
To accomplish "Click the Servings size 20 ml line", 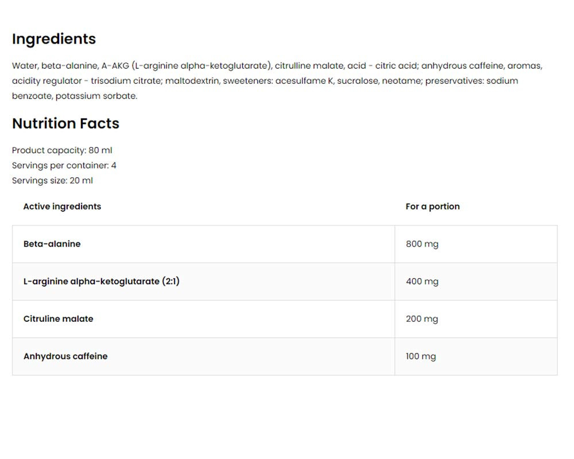I will coord(52,180).
